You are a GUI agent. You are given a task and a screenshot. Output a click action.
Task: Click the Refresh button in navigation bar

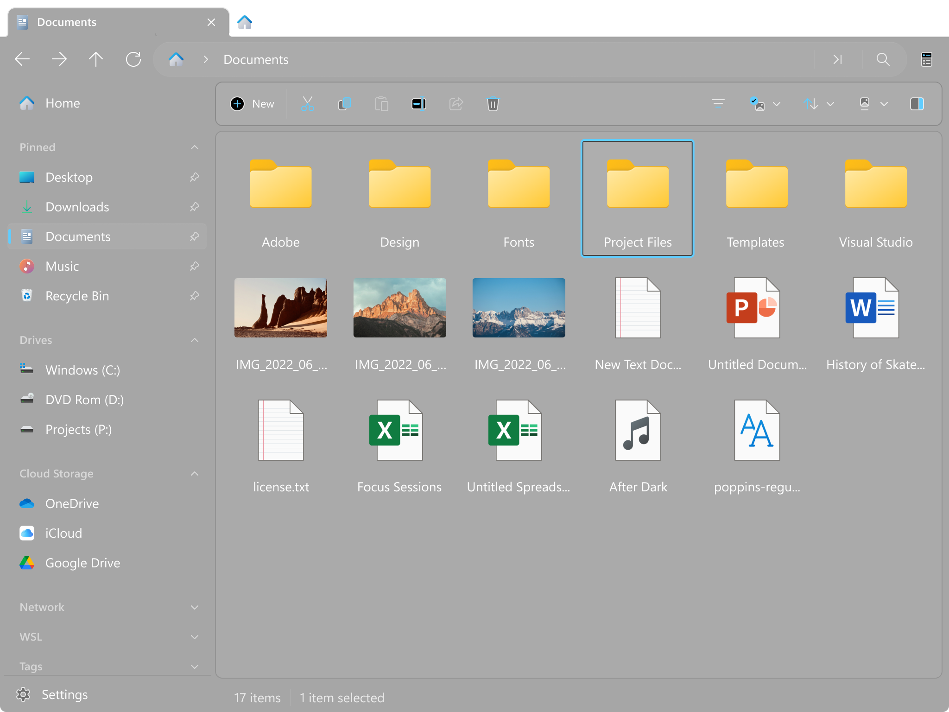coord(133,59)
